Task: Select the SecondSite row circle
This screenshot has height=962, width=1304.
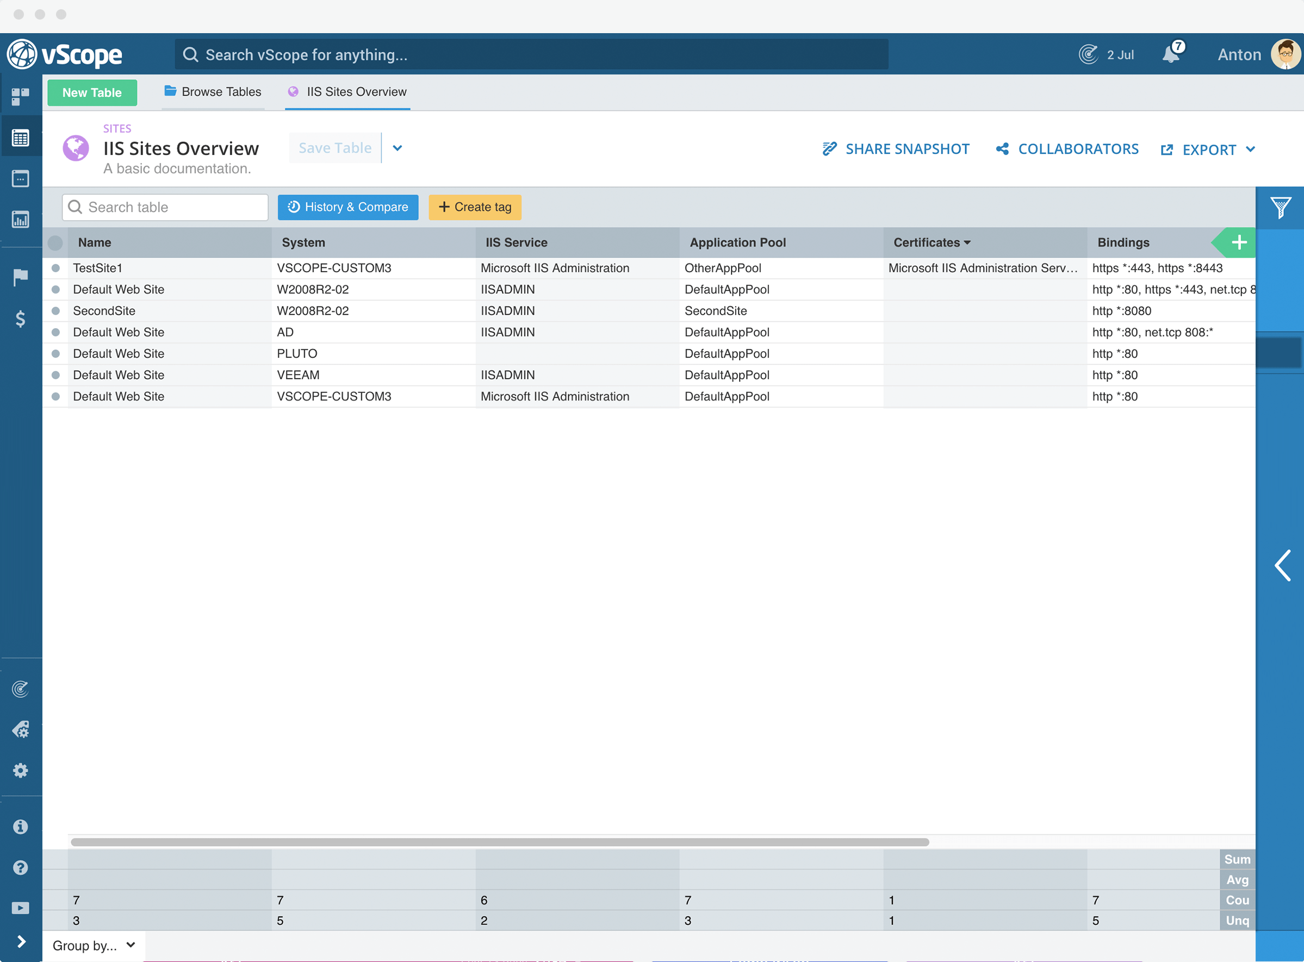Action: point(55,310)
